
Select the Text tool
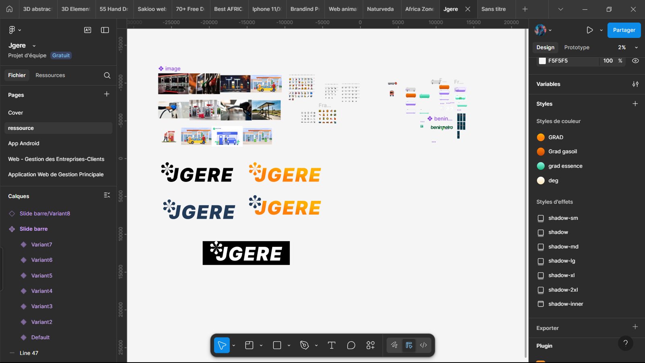click(x=331, y=345)
